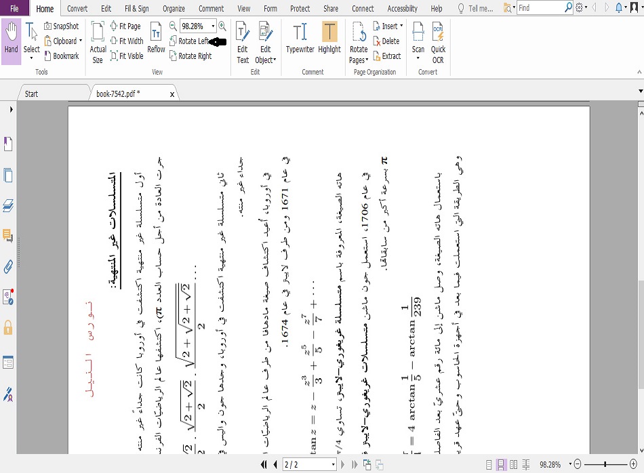Click the Typewriter comment tool
Image resolution: width=644 pixels, height=473 pixels.
(x=300, y=41)
